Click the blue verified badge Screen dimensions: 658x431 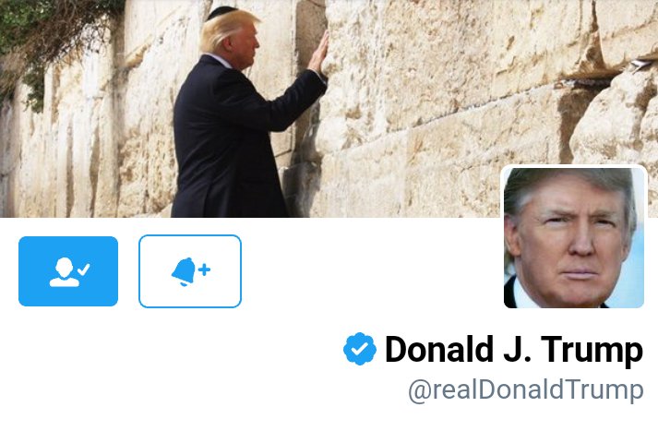tap(360, 349)
